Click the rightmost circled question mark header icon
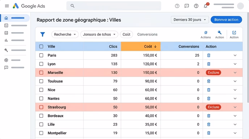Image resolution: width=249 pixels, height=139 pixels. point(196,6)
